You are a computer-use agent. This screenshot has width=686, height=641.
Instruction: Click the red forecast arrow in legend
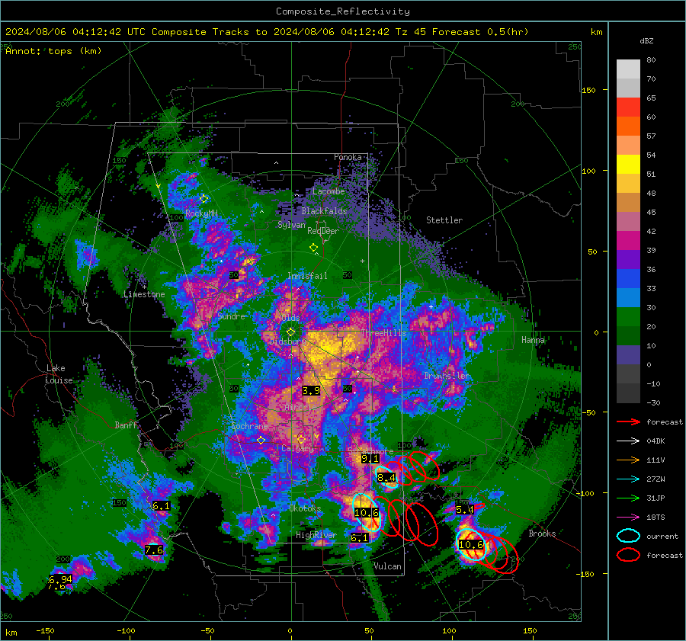[x=628, y=422]
